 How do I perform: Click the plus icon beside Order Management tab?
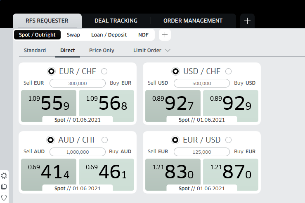[x=247, y=21]
